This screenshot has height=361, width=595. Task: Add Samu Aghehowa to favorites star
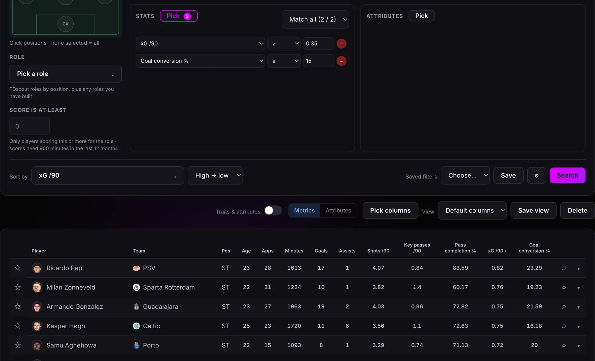[x=18, y=345]
